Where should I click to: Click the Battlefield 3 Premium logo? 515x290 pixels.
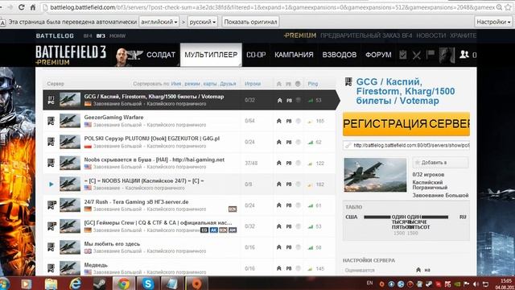pos(71,55)
